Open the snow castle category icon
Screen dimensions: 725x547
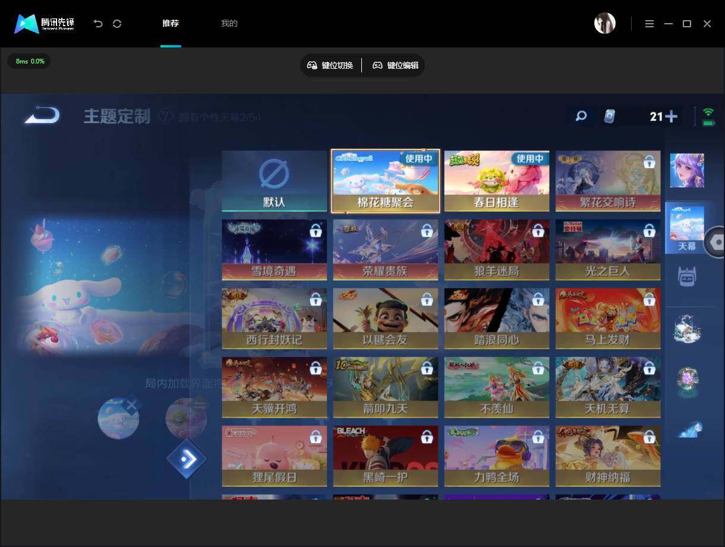click(x=688, y=330)
